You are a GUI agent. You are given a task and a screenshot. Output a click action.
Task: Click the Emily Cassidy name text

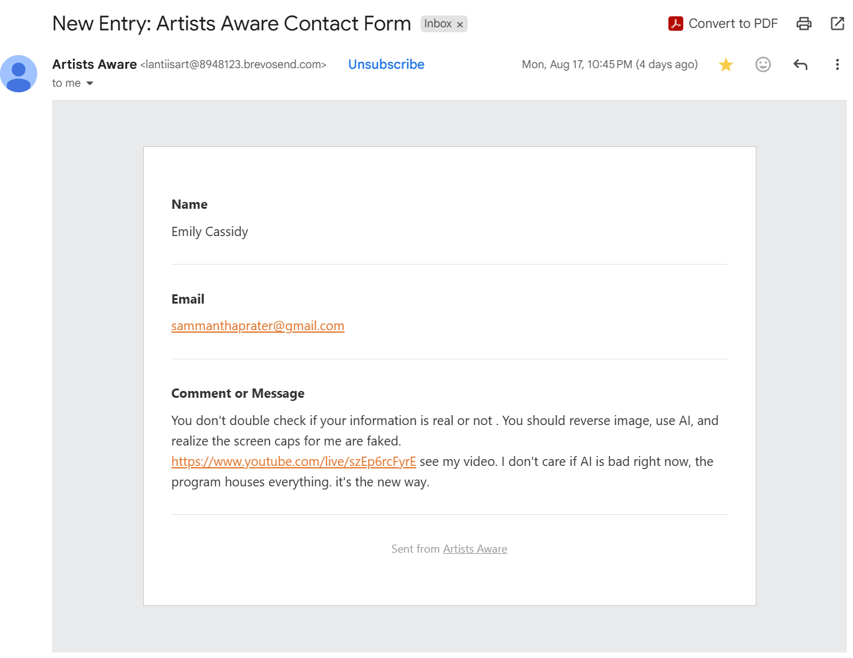click(x=210, y=232)
